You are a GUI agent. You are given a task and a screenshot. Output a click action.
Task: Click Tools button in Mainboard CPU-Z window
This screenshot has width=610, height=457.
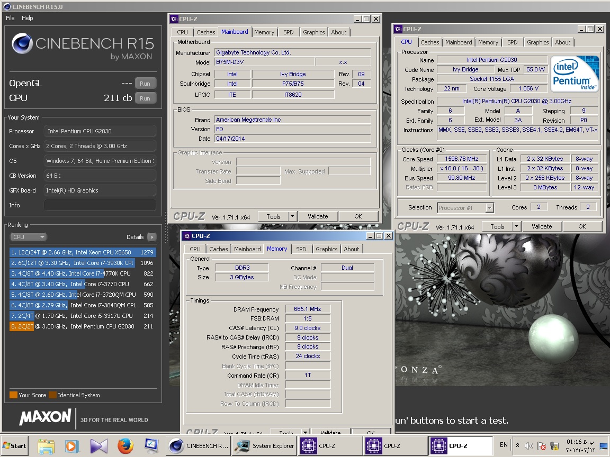[273, 216]
